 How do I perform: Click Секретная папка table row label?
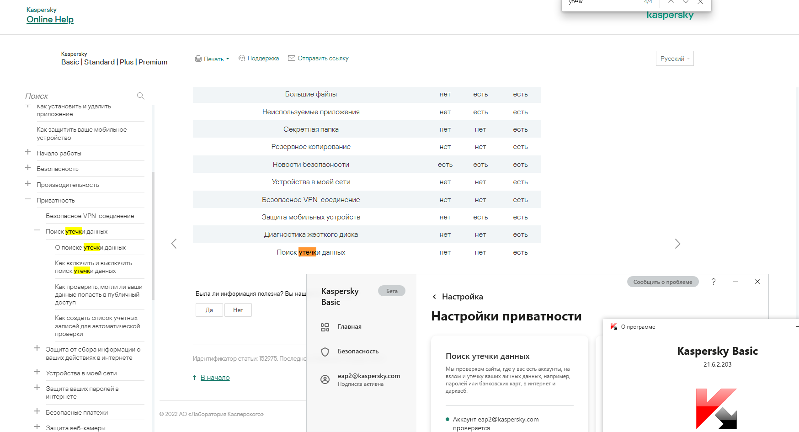311,129
